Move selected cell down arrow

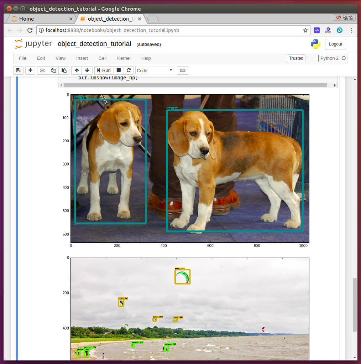coord(87,70)
